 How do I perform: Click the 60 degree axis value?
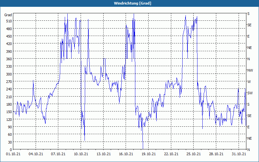point(10,134)
